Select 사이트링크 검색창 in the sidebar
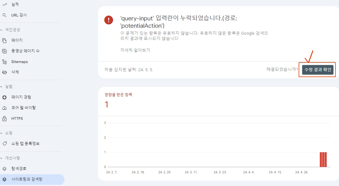339x186 pixels. point(27,179)
